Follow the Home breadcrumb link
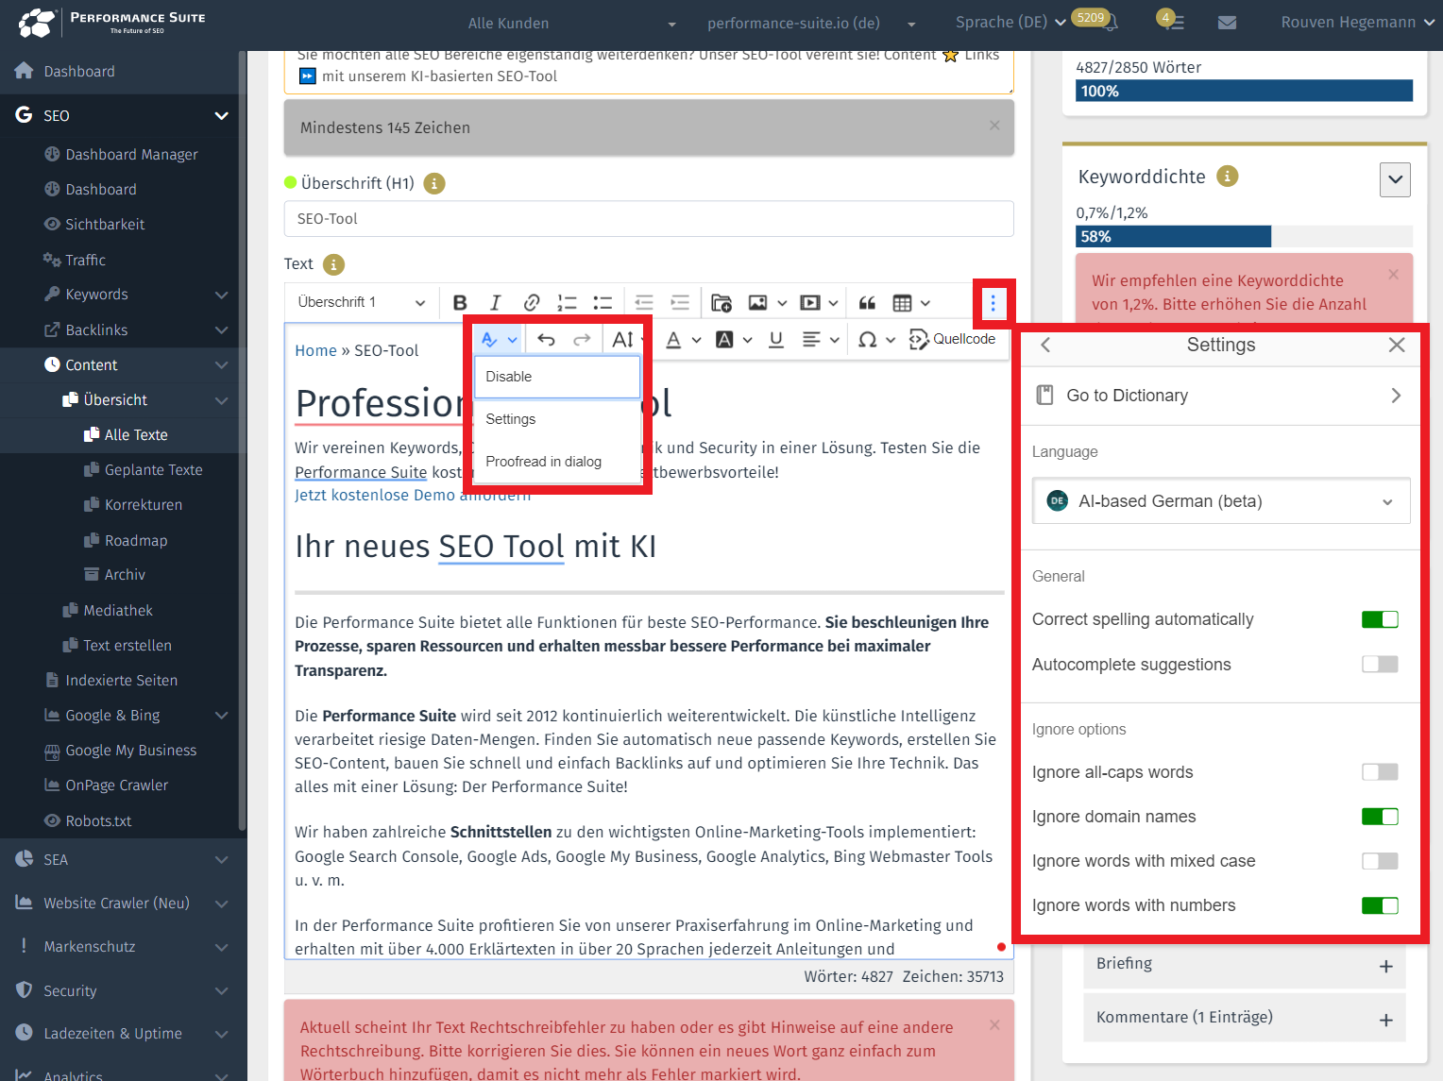The height and width of the screenshot is (1081, 1443). click(x=315, y=351)
